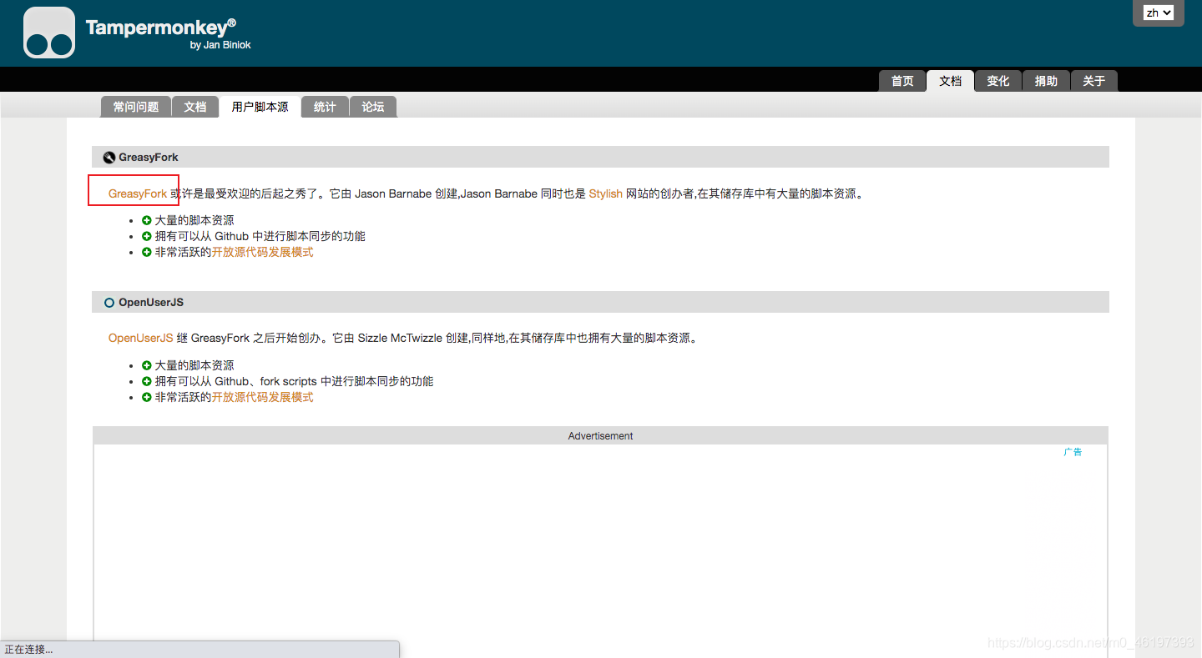Screen dimensions: 1202x658
Task: Click the Tampermonkey title text
Action: point(161,28)
